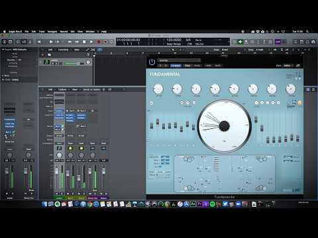Image resolution: width=318 pixels, height=238 pixels.
Task: Duplicate track using the header icon
Action: (x=49, y=55)
